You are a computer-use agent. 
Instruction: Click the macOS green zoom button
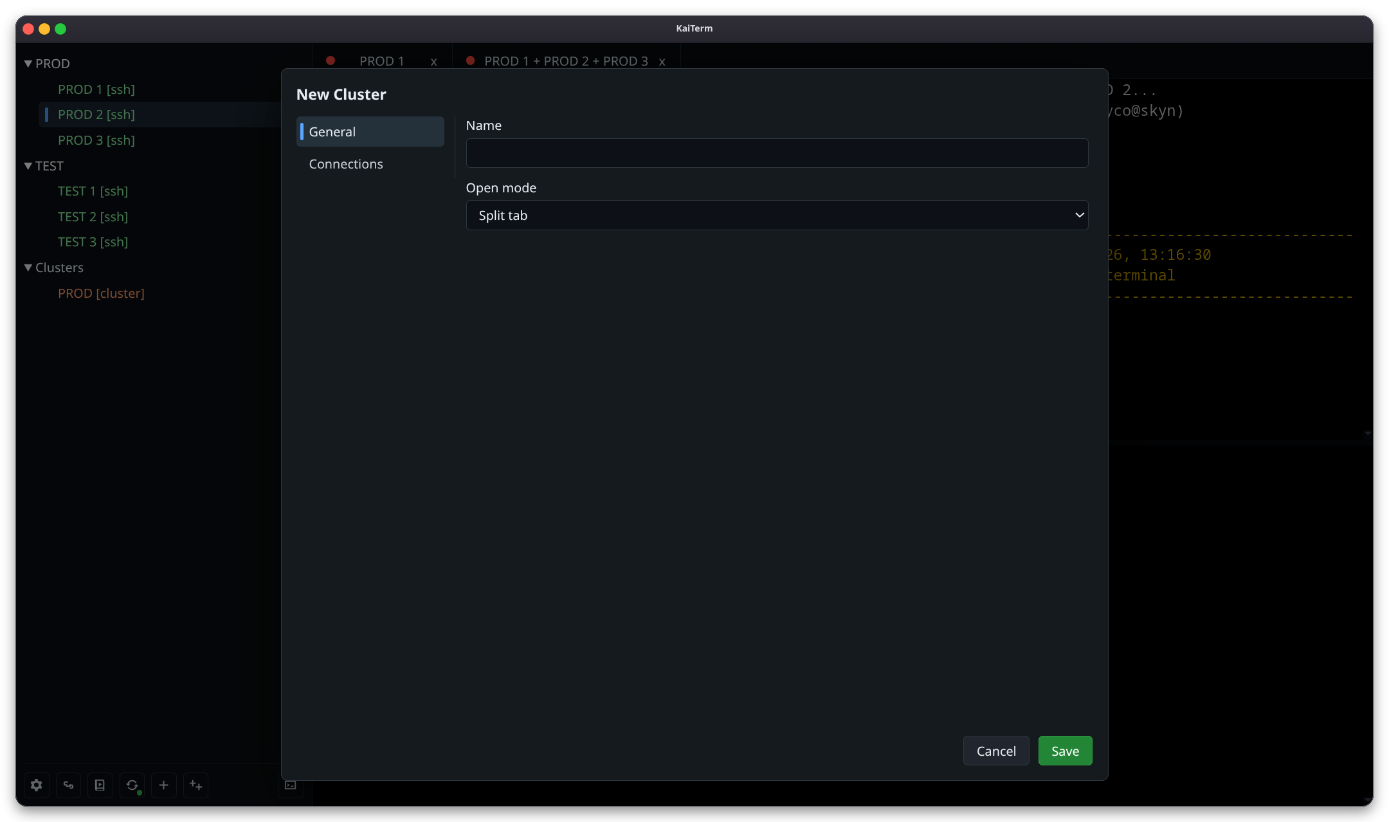click(60, 29)
